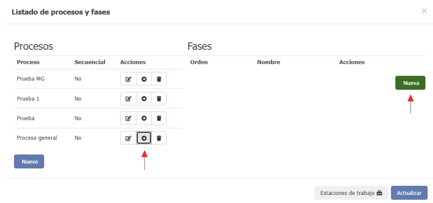433x203 pixels.
Task: Add a new process with Nuevo
Action: coord(29,161)
